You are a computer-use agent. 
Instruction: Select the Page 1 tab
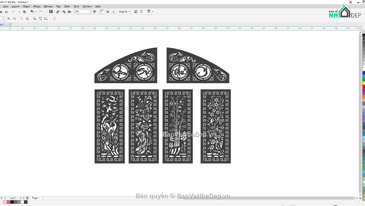pyautogui.click(x=36, y=198)
